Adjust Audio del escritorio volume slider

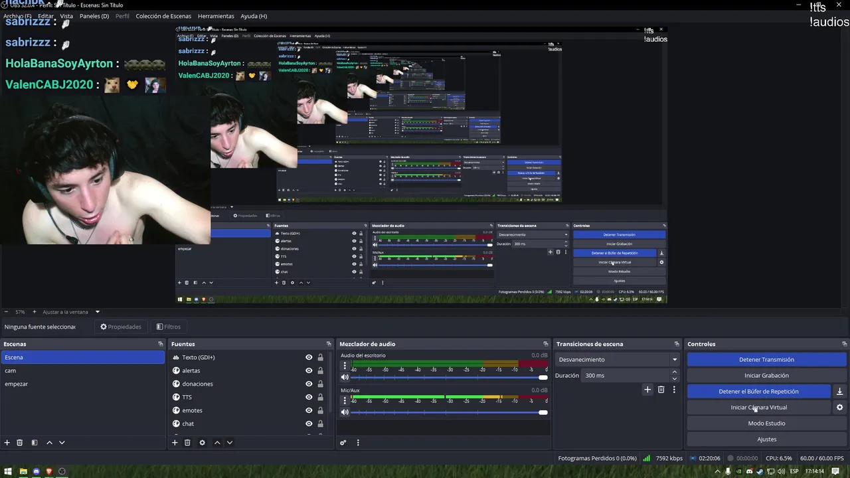(449, 377)
